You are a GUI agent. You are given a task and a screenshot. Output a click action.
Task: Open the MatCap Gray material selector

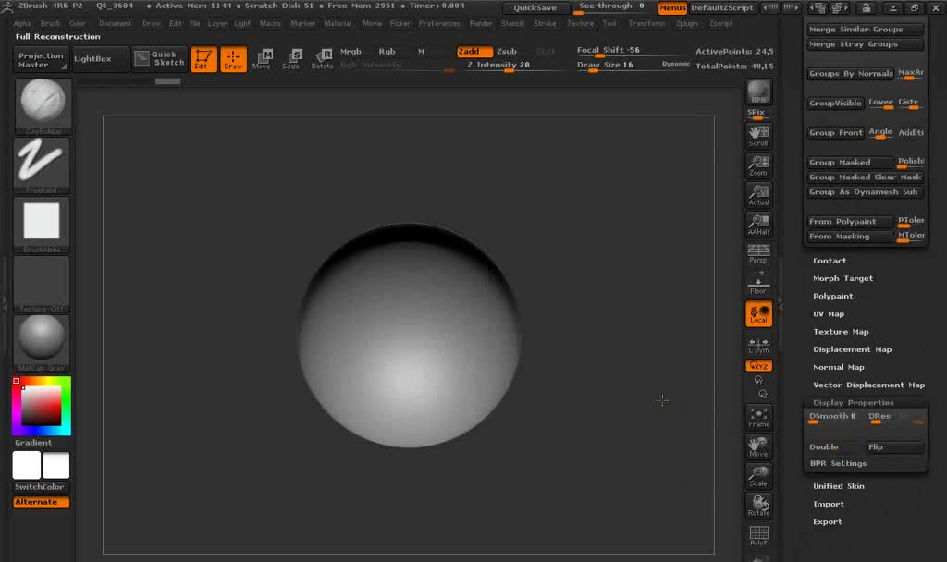pyautogui.click(x=42, y=342)
